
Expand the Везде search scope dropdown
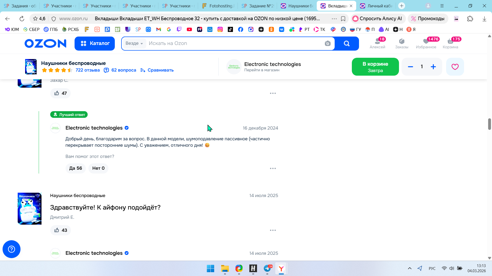134,43
